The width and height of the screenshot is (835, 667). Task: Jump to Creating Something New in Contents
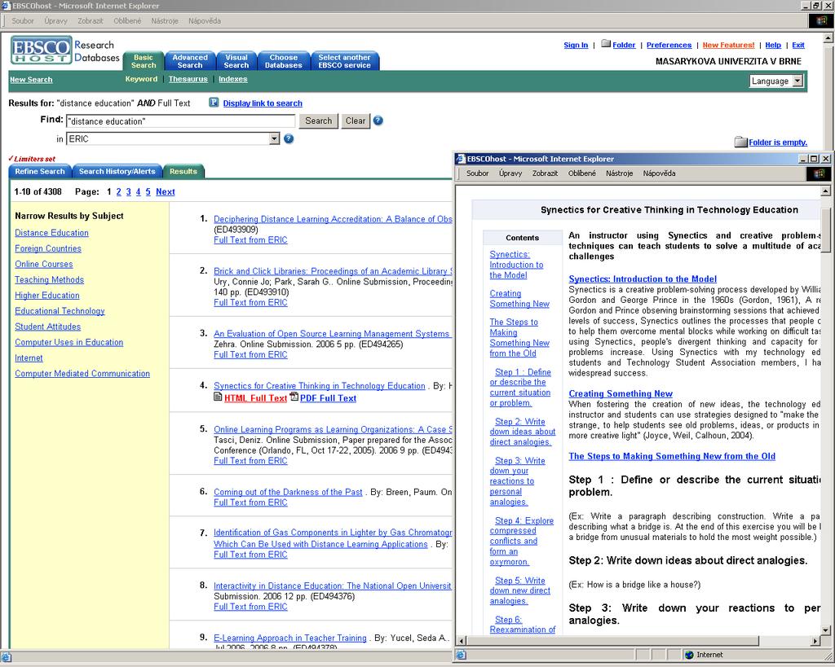pos(519,298)
